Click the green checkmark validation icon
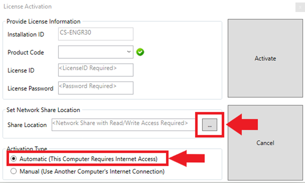 (x=140, y=53)
